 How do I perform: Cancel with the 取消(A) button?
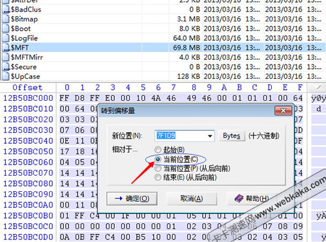point(192,198)
